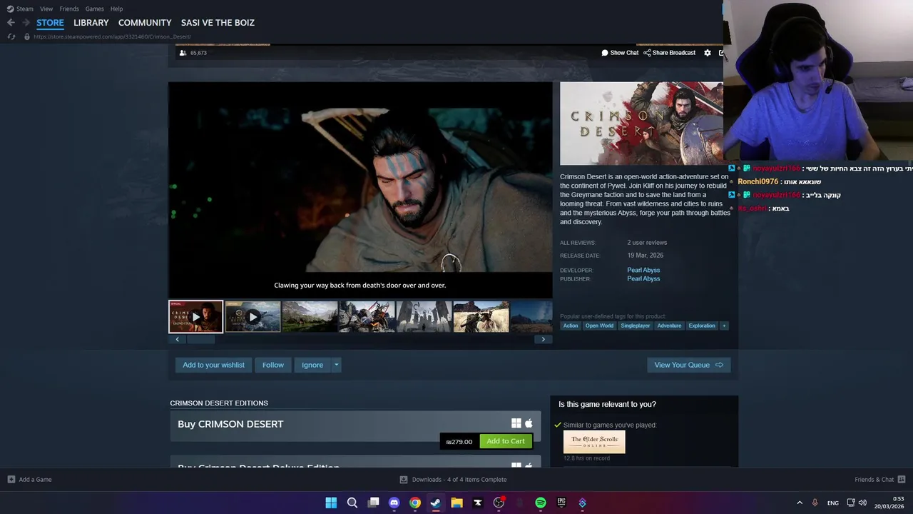
Task: Go forward with the Steam forward arrow
Action: 26,22
